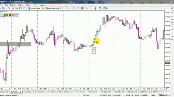Viewport: 174px width, 97px height.
Task: Open the Вид menu
Action: [7, 5]
